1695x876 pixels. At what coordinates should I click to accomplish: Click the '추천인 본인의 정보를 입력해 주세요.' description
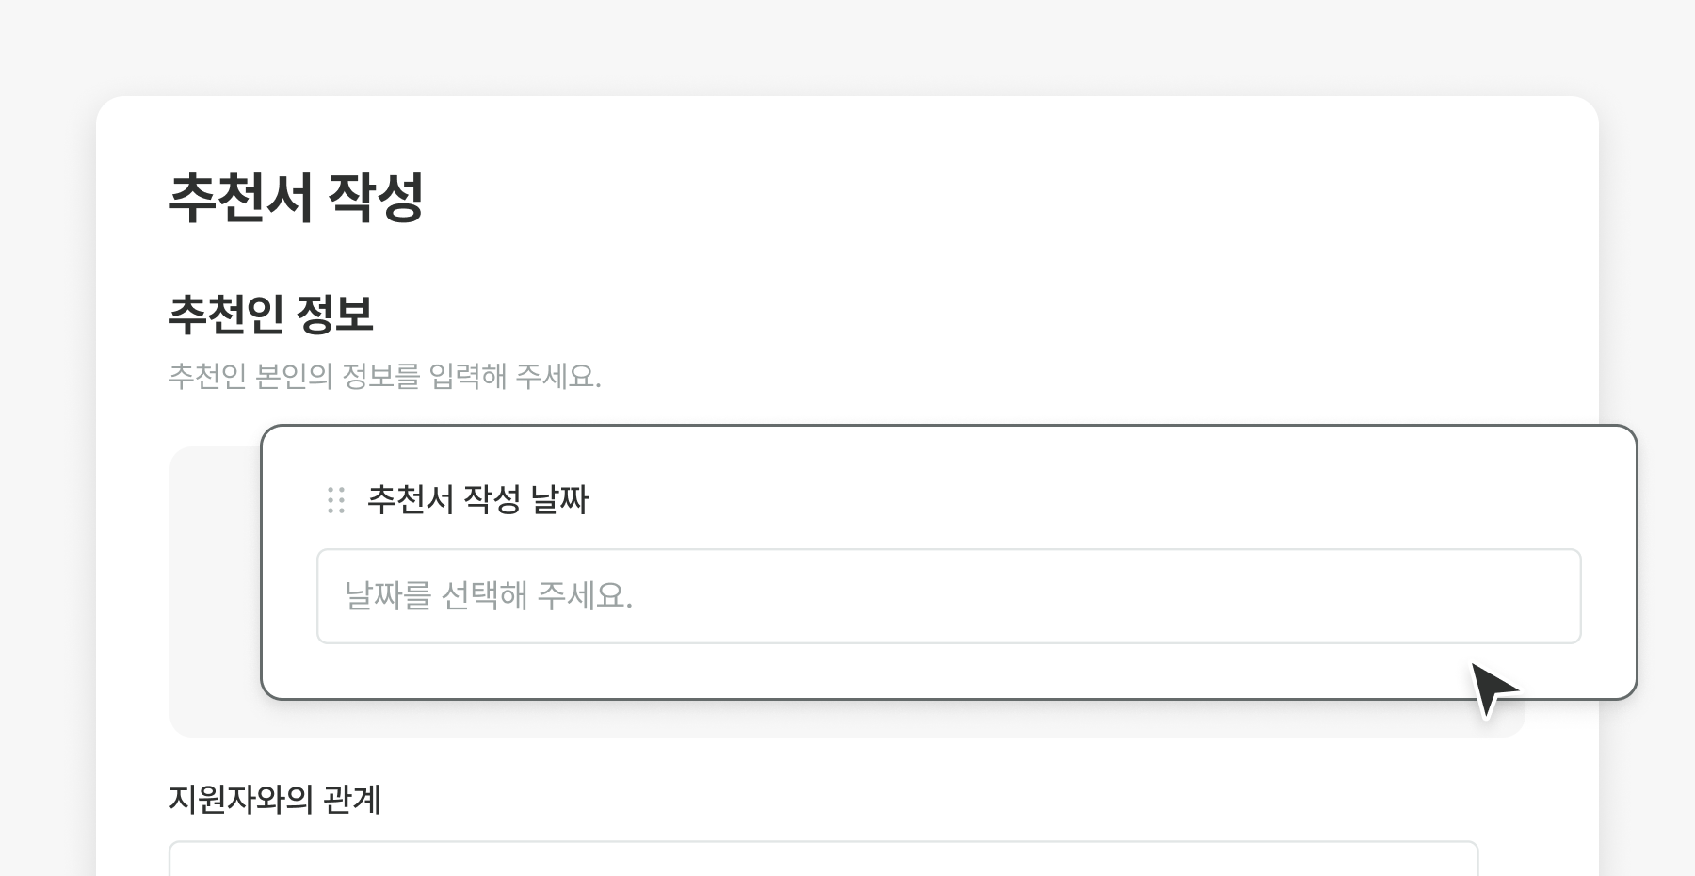pos(384,377)
